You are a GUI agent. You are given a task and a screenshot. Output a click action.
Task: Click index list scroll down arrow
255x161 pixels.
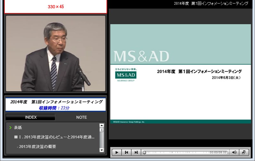click(102, 150)
